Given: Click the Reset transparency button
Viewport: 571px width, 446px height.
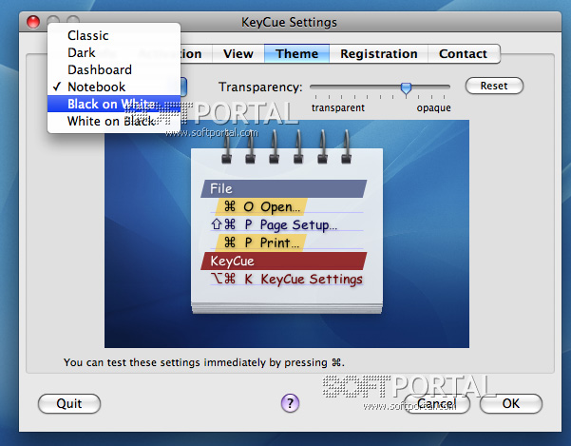Looking at the screenshot, I should click(494, 86).
